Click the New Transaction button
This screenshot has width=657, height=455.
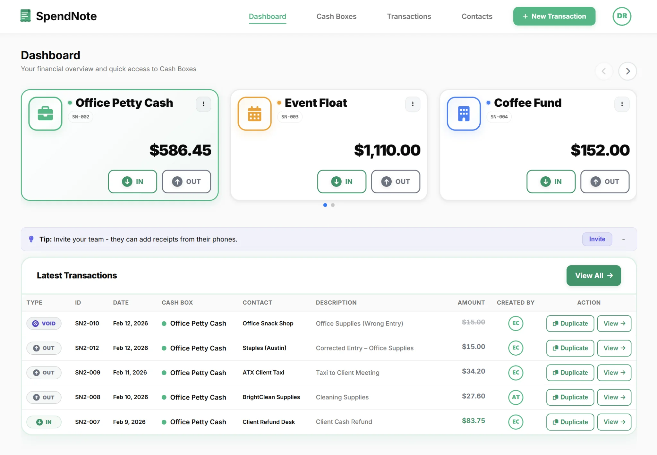click(x=554, y=16)
